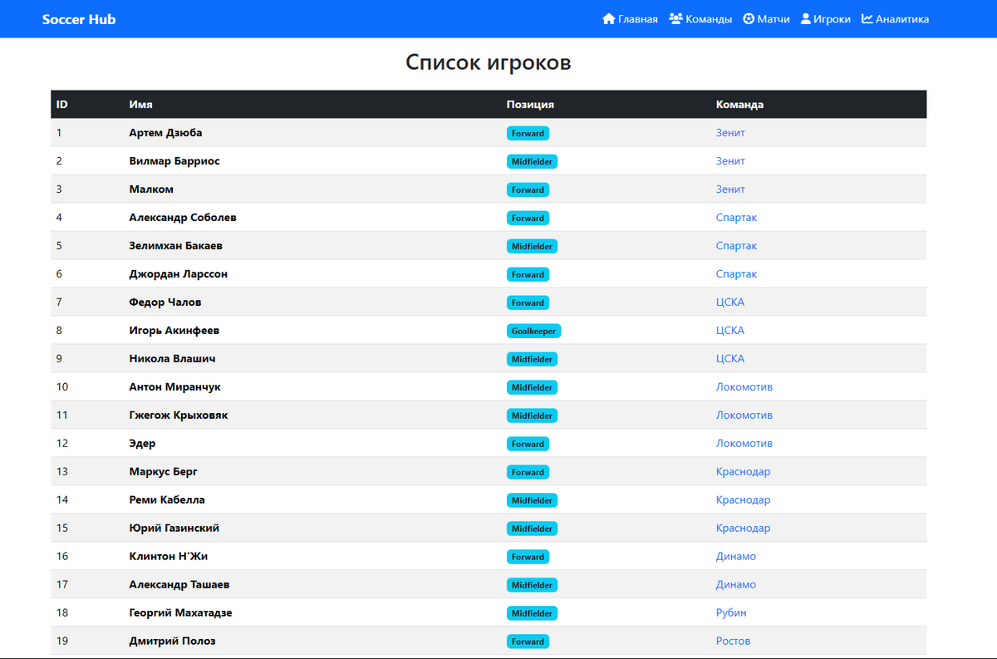Click the soccer ball icon beside Матчи
997x659 pixels.
click(x=749, y=19)
